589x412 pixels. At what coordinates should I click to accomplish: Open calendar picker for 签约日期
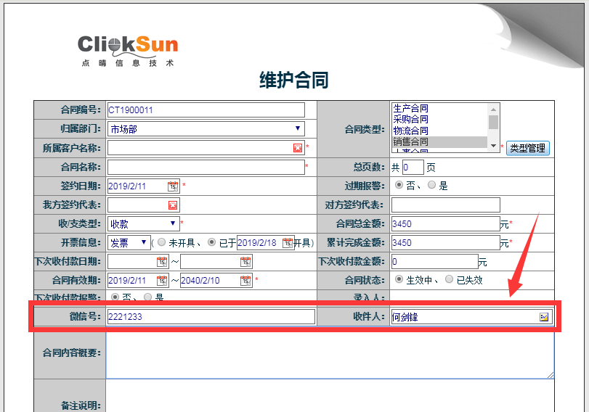(x=172, y=186)
